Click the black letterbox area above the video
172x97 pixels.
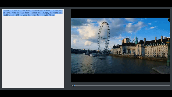[121, 13]
